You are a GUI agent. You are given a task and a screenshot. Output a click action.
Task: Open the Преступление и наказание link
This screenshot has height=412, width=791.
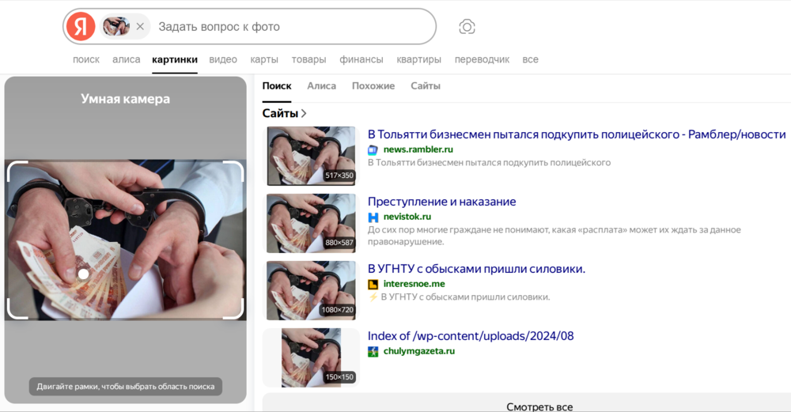[441, 201]
